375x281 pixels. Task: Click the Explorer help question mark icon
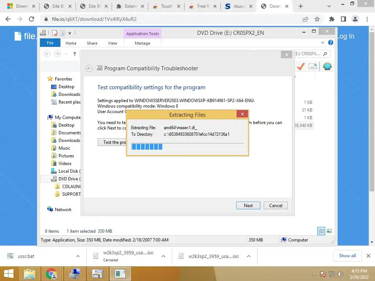[x=331, y=42]
